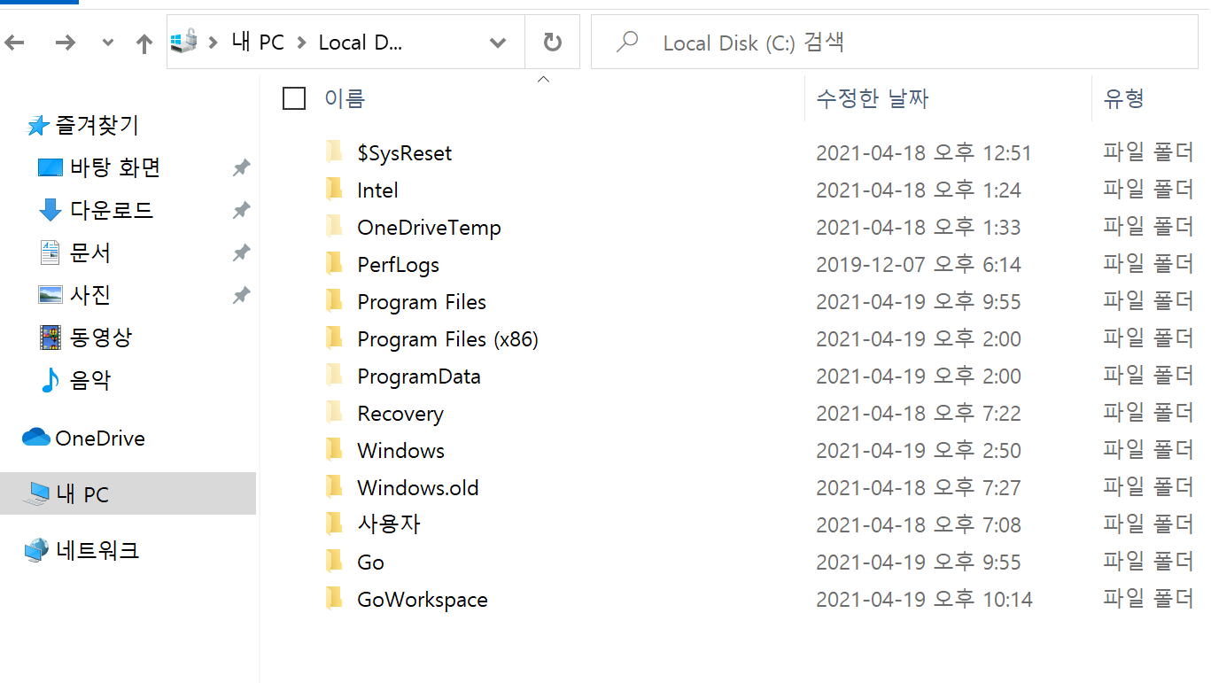Screen dimensions: 1211x683
Task: Select the Recovery folder name
Action: pos(400,414)
